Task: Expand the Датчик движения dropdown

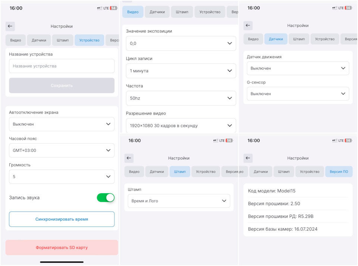Action: (x=298, y=68)
